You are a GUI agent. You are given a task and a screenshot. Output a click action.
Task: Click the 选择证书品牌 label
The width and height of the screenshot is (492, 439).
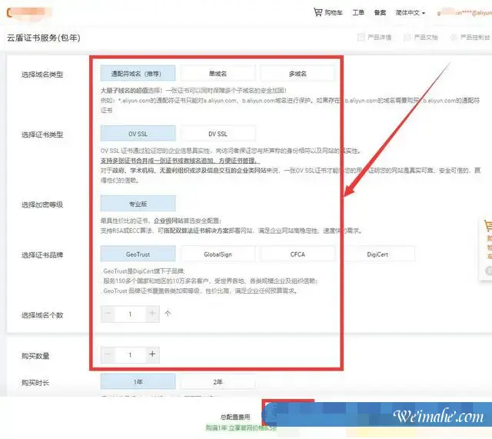42,255
